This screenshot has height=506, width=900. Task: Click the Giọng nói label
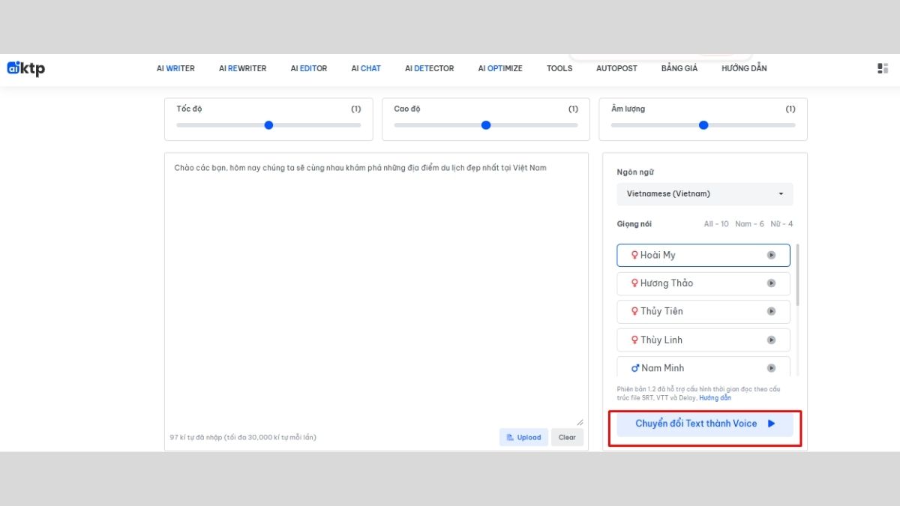[x=634, y=224]
